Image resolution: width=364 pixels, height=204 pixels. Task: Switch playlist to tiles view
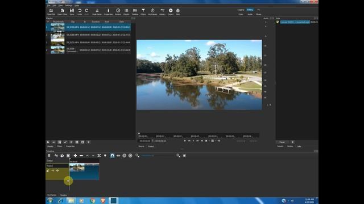[77, 142]
